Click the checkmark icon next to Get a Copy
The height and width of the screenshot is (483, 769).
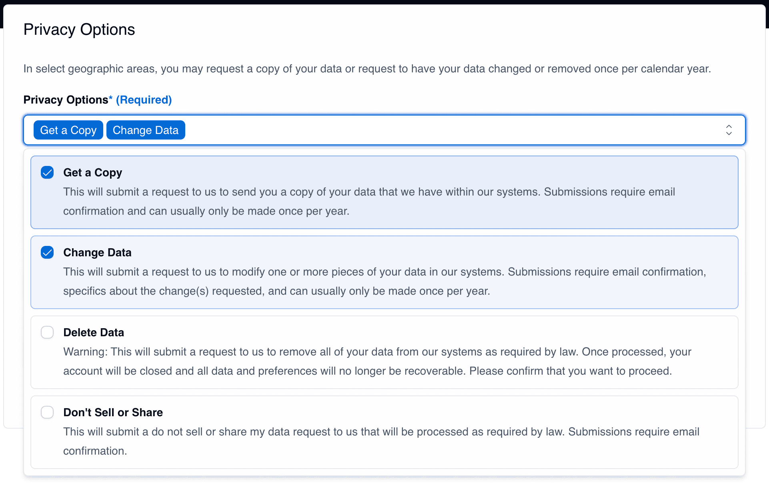tap(47, 172)
